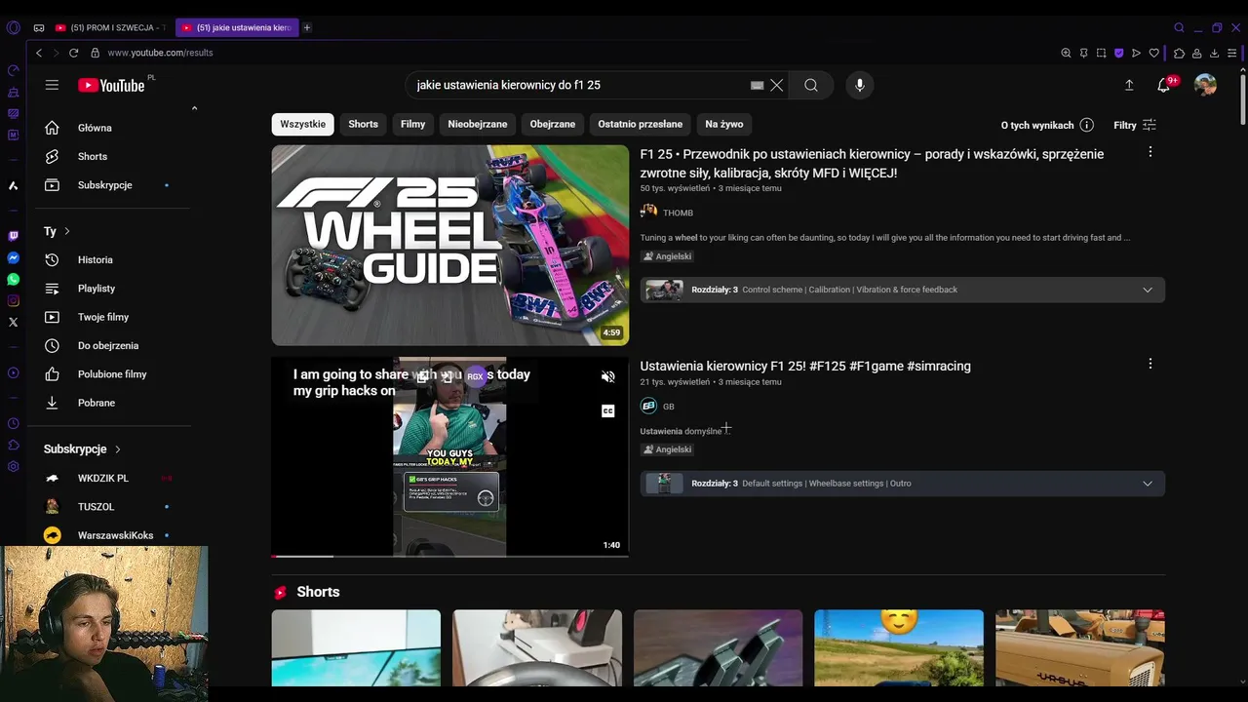The height and width of the screenshot is (702, 1248).
Task: Open browser history clock in sidebar
Action: click(13, 423)
